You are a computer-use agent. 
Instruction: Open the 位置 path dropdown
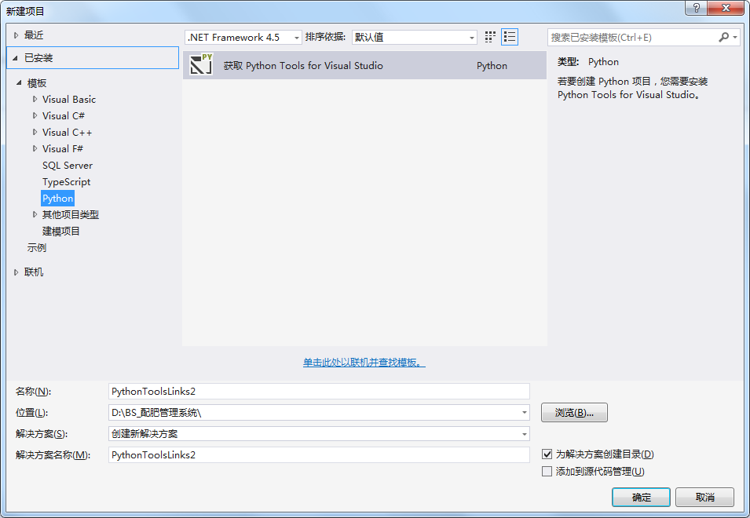point(525,412)
